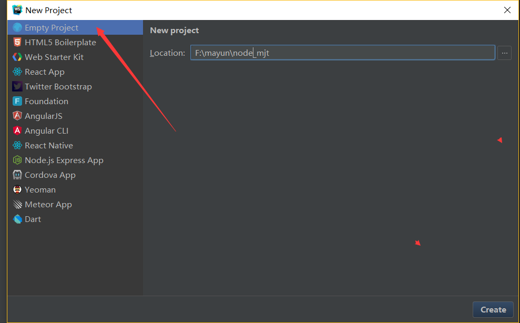Close the New Project dialog
The width and height of the screenshot is (520, 323).
point(507,10)
